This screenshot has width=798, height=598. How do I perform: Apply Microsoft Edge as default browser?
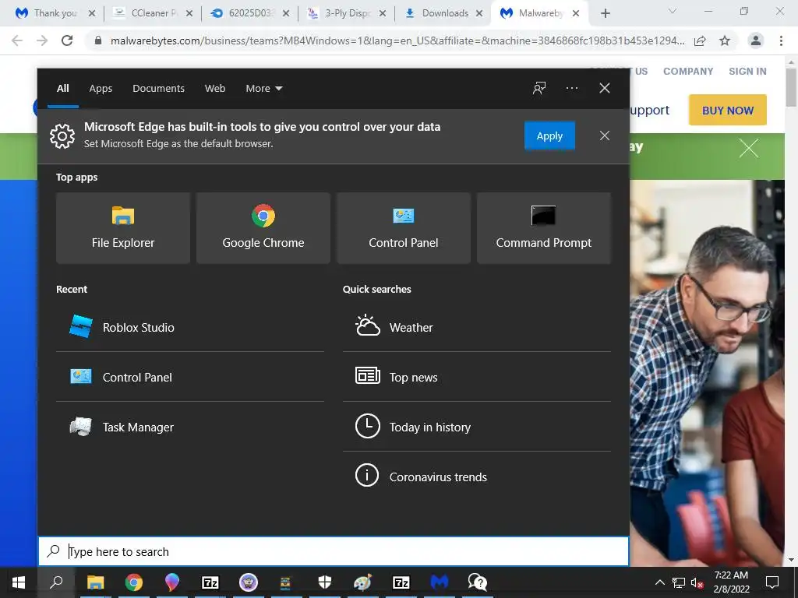click(x=549, y=135)
